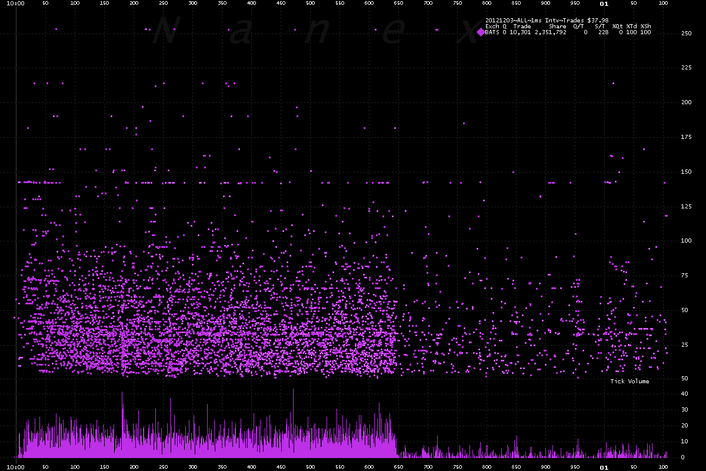
Task: Click the 'Q/T' legend column header
Action: pyautogui.click(x=578, y=26)
